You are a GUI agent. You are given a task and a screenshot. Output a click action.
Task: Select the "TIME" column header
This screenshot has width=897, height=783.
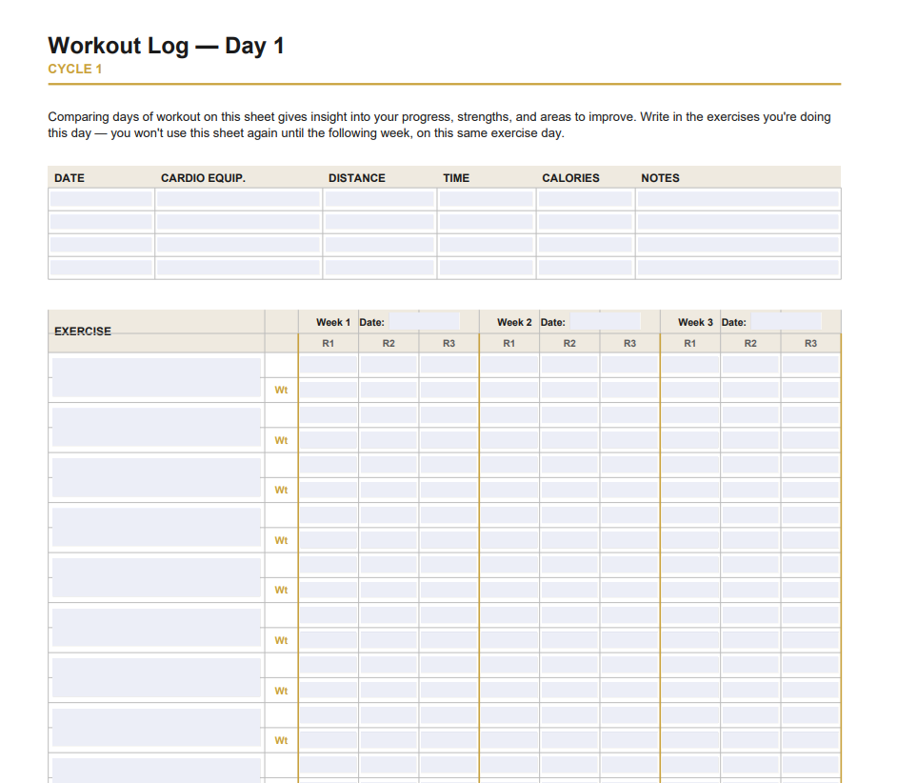456,178
